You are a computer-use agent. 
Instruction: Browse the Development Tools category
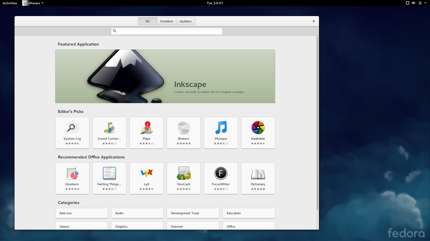[193, 213]
